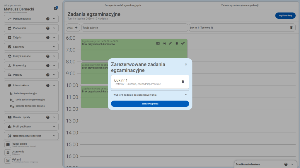Image resolution: width=300 pixels, height=168 pixels.
Task: Collapse the Infrastruktura section
Action: pyautogui.click(x=54, y=85)
